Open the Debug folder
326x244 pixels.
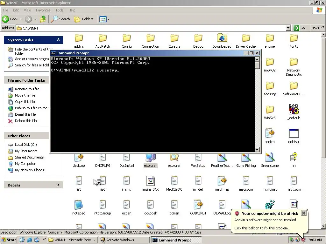[x=198, y=41]
